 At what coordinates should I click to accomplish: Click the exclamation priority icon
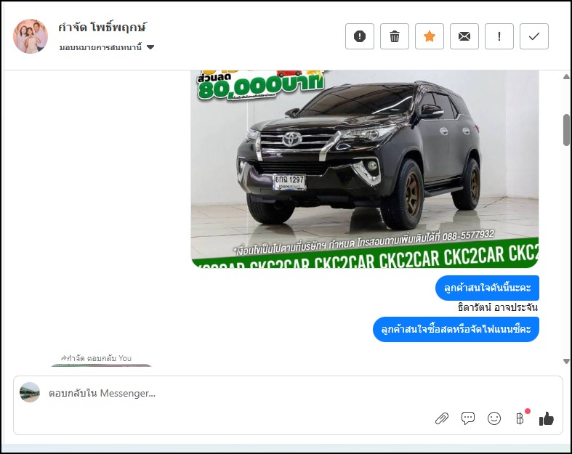tap(499, 36)
